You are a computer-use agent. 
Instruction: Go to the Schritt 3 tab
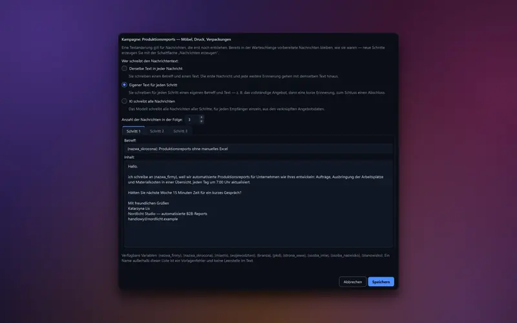tap(180, 131)
